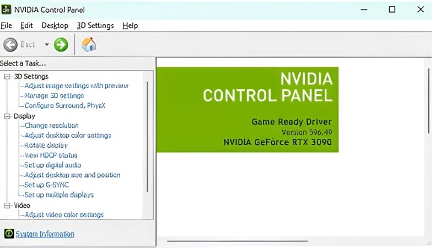Select Manage 3D settings
441x248 pixels.
point(54,95)
